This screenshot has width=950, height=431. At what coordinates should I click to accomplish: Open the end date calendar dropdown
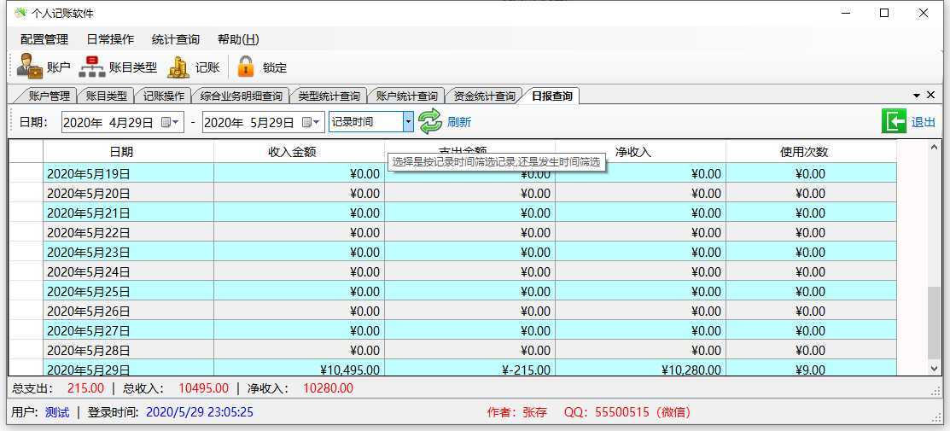tap(312, 122)
